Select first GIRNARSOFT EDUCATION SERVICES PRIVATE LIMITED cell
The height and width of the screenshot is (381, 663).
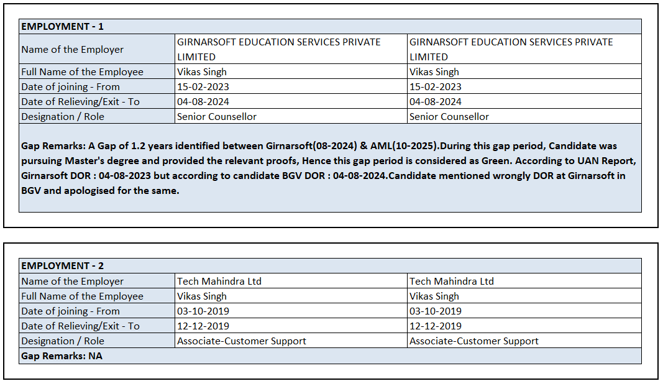pos(291,49)
